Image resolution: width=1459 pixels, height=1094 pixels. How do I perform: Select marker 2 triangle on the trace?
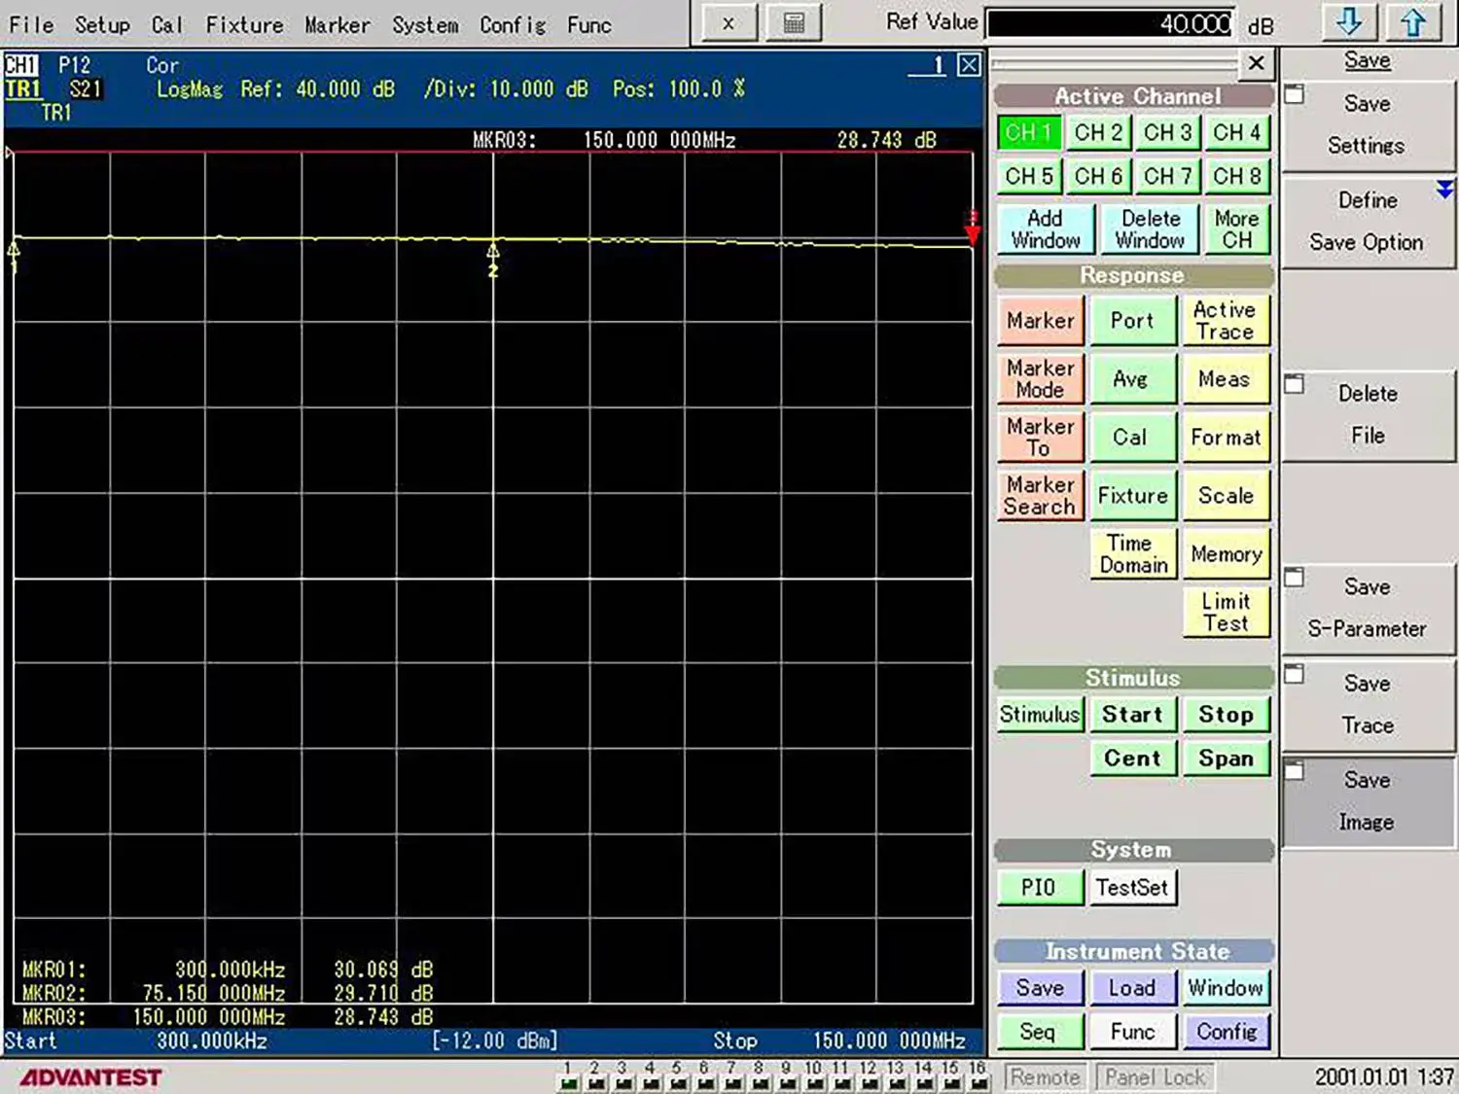pos(493,252)
